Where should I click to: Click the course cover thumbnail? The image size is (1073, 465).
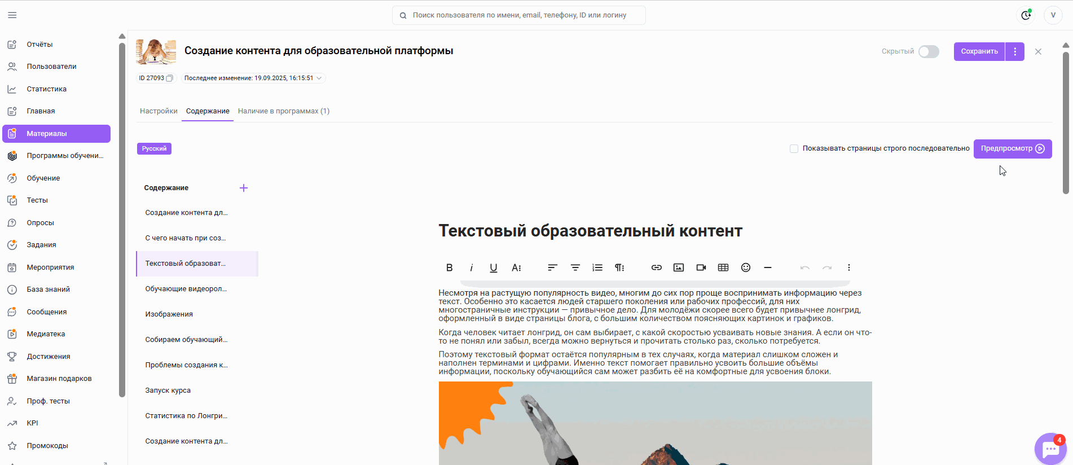[x=156, y=51]
